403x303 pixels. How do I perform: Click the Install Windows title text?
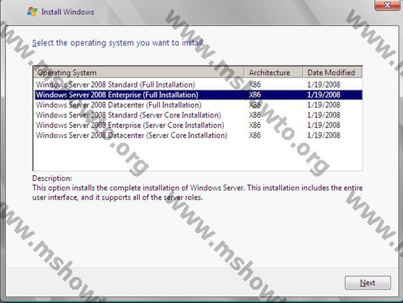pos(67,12)
